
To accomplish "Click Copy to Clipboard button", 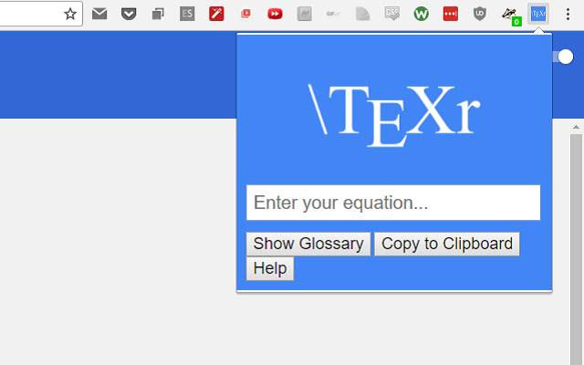I will [x=447, y=244].
